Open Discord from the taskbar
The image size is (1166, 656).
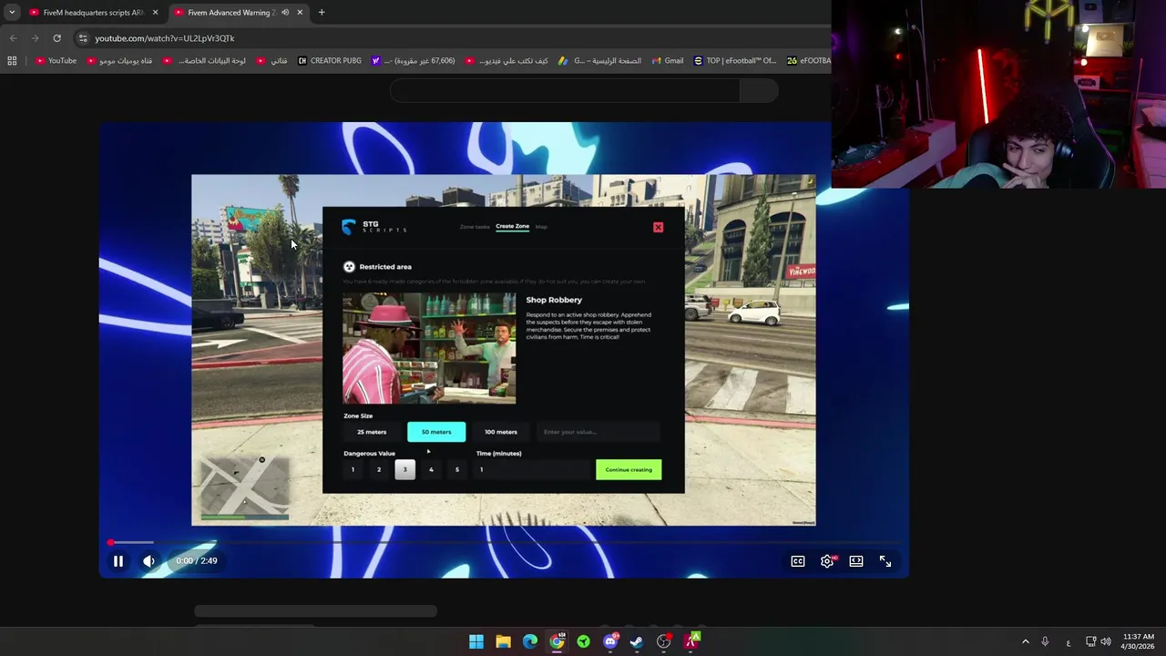click(610, 641)
